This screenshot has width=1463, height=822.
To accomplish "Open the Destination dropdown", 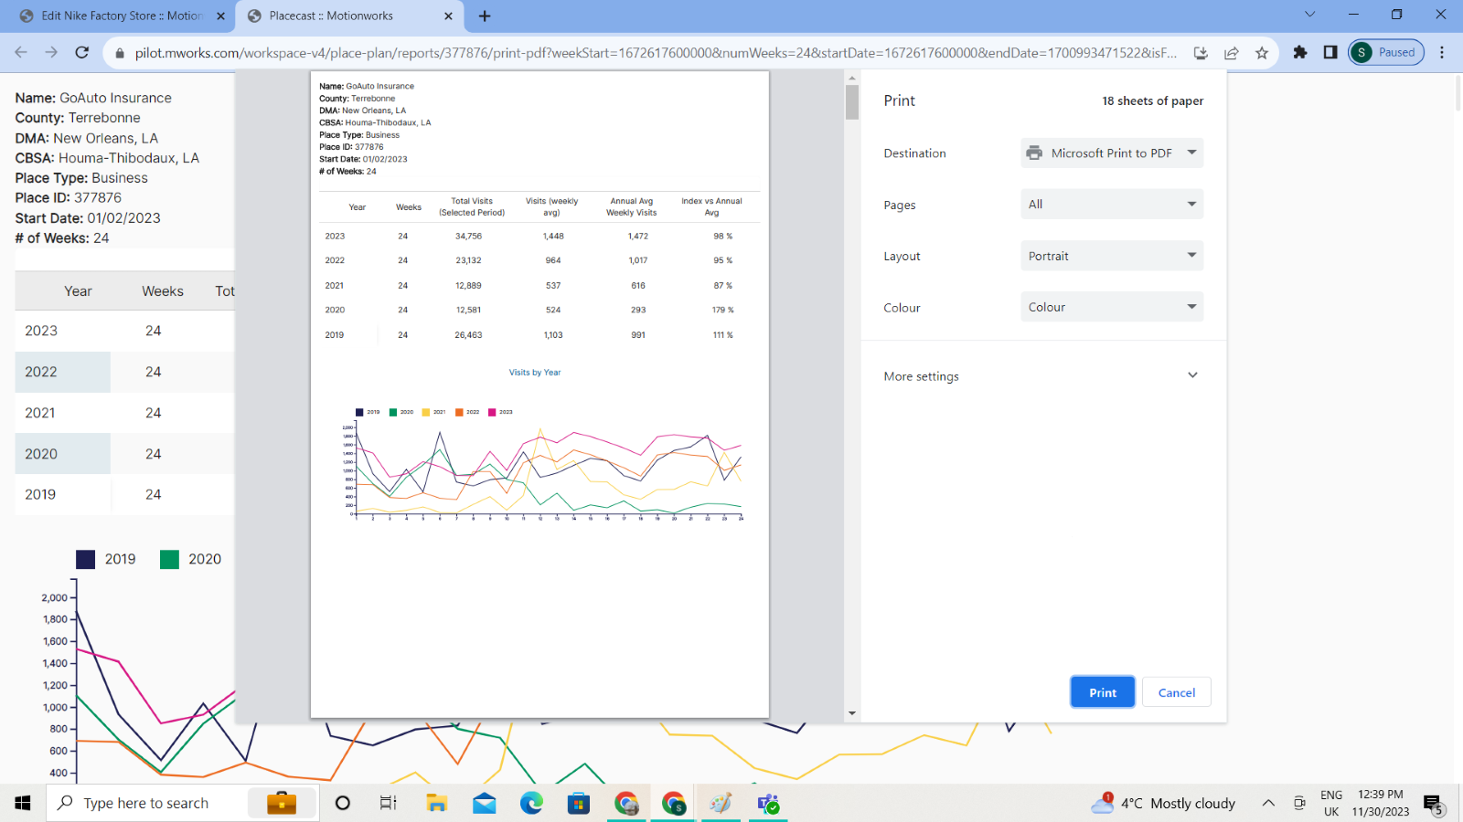I will [1112, 153].
